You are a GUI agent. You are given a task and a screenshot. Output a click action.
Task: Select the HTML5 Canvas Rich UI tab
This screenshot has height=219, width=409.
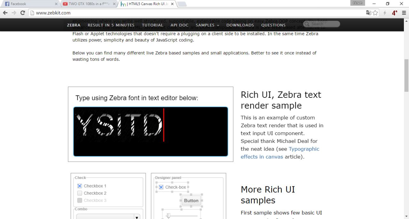[x=147, y=4]
